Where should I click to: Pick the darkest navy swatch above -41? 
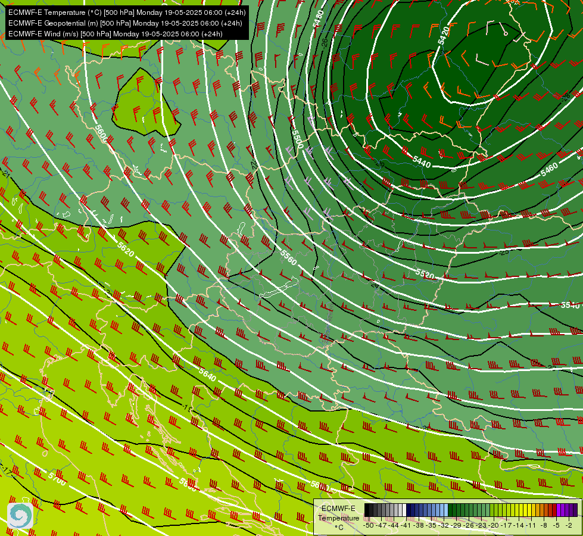coord(409,510)
